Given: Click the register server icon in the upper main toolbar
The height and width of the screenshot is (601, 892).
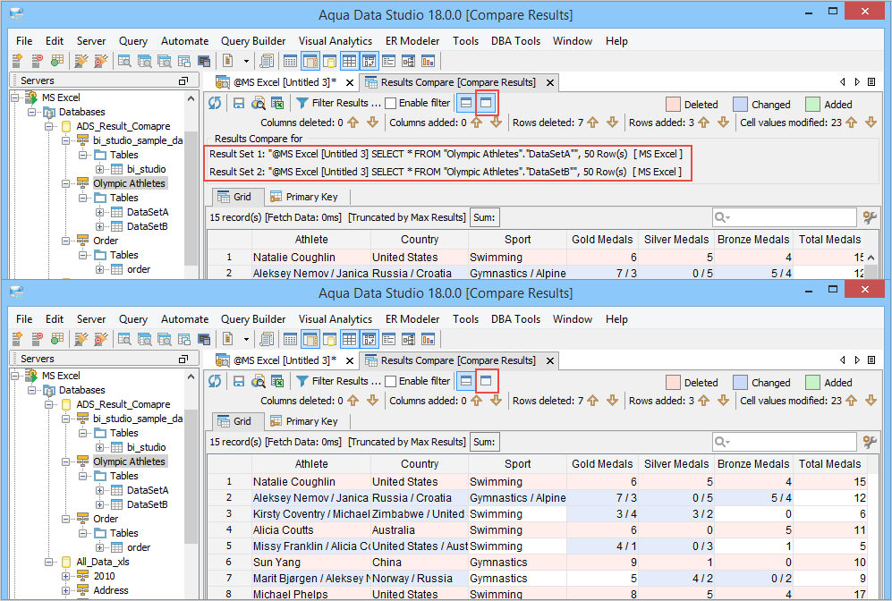Looking at the screenshot, I should click(17, 61).
